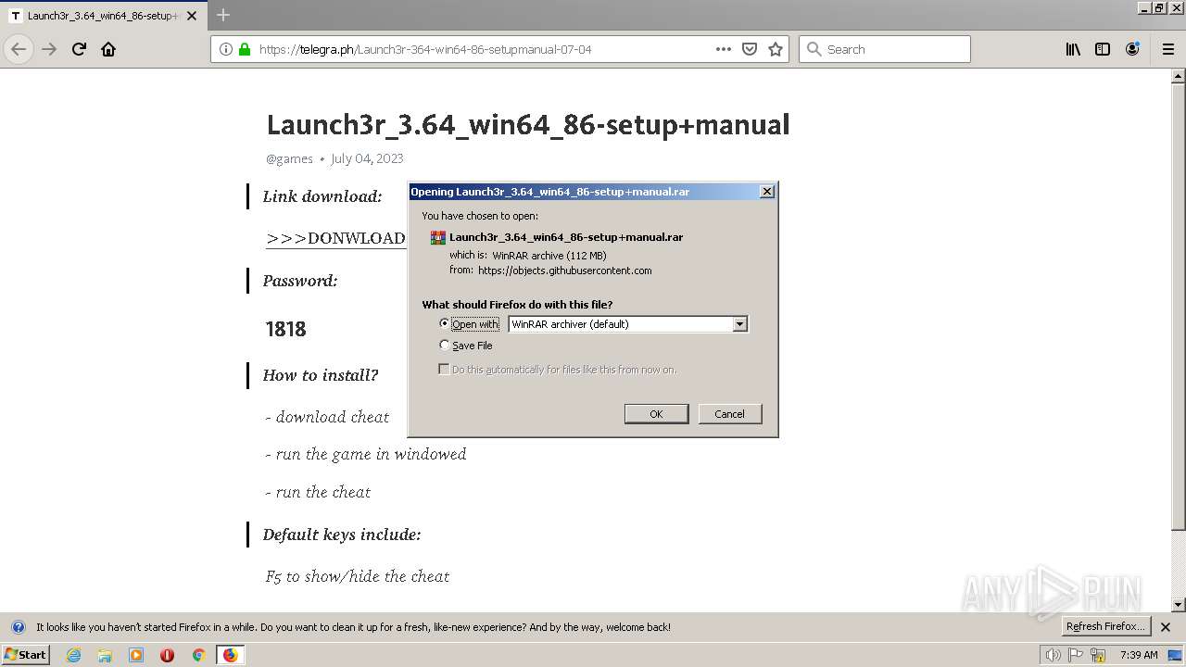Open media player taskbar icon

[x=136, y=655]
